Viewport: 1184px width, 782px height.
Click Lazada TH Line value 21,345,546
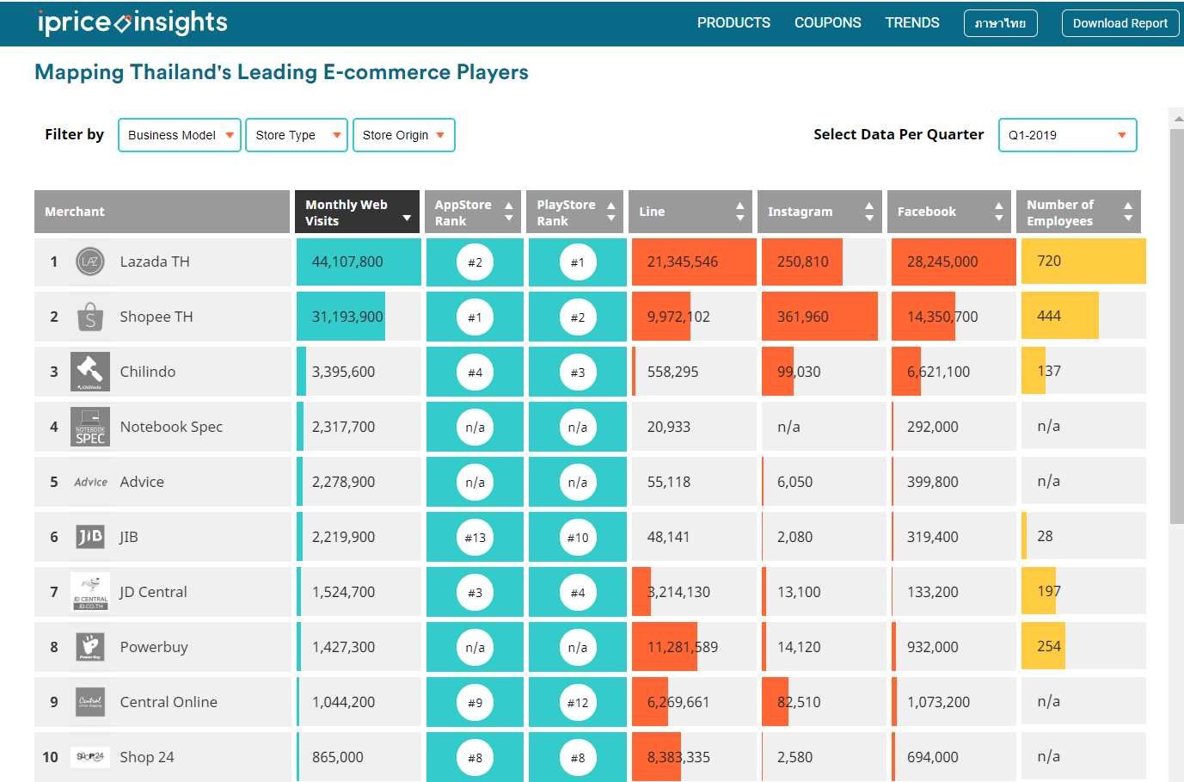pyautogui.click(x=683, y=262)
